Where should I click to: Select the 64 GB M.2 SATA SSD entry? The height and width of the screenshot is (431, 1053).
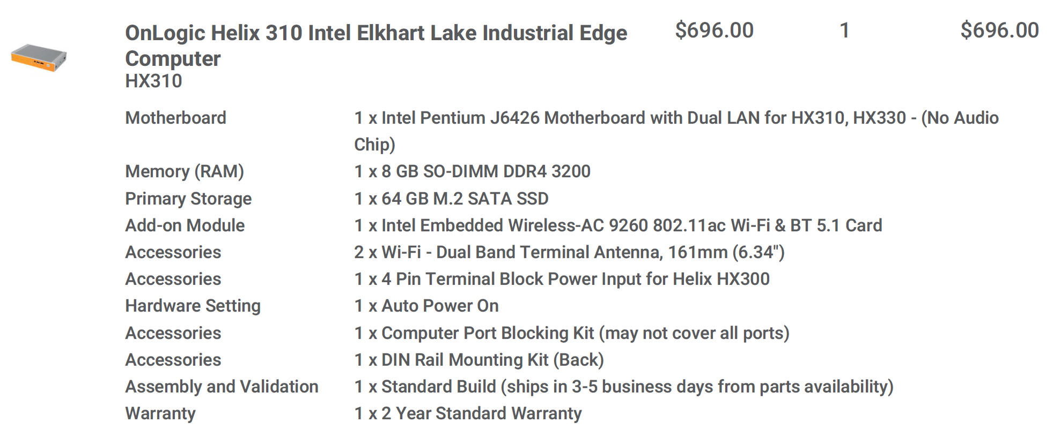tap(451, 199)
